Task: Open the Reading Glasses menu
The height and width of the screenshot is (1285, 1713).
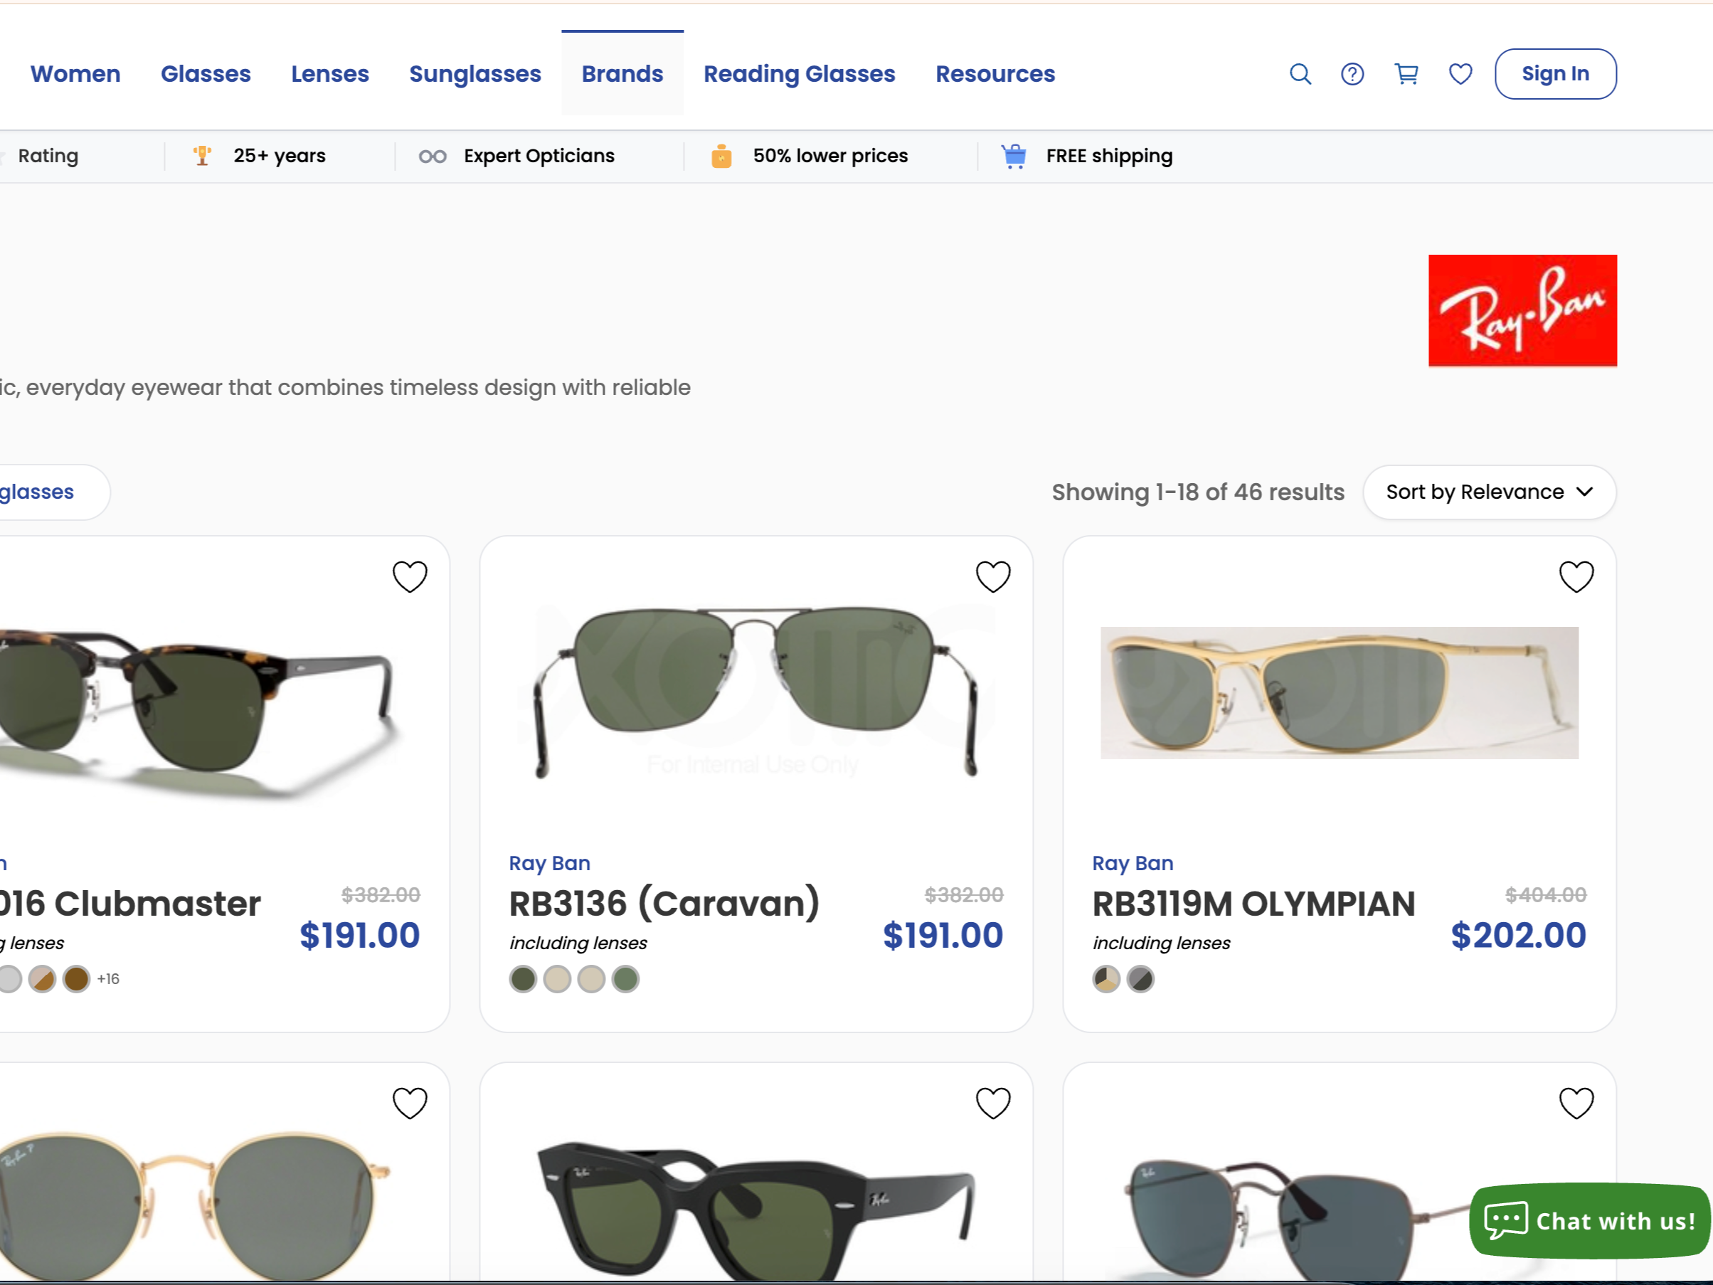Action: (799, 73)
